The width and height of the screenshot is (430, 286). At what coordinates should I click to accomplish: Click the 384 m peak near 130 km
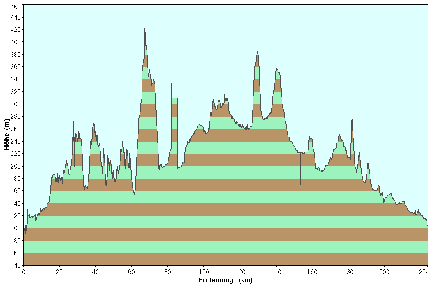tap(258, 53)
